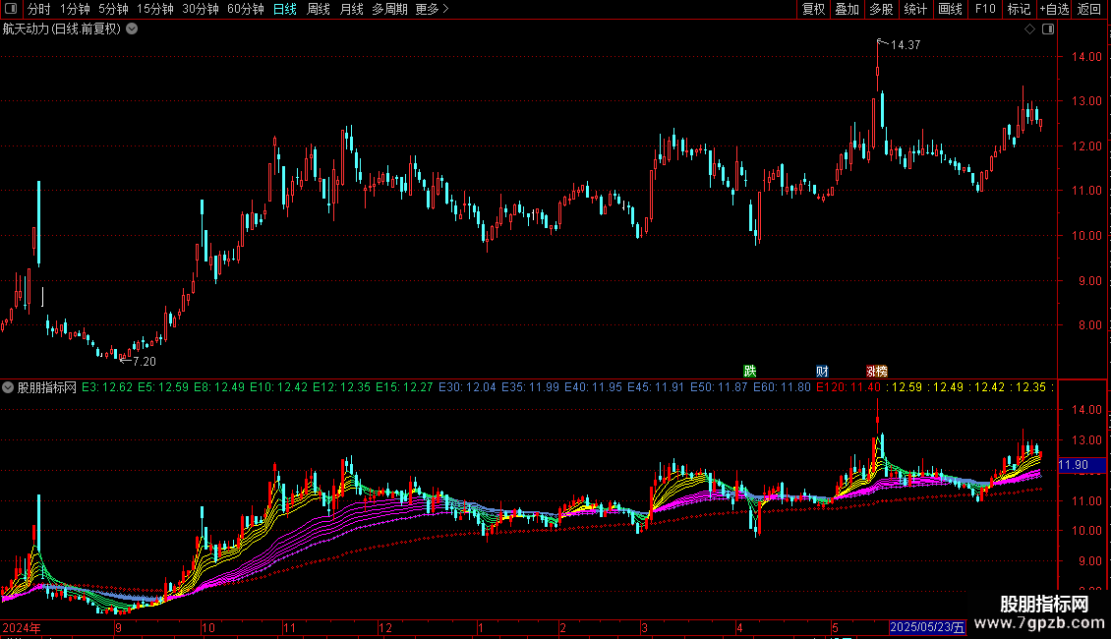Image resolution: width=1111 pixels, height=639 pixels.
Task: Select the 30分钟 period tab
Action: pyautogui.click(x=201, y=9)
